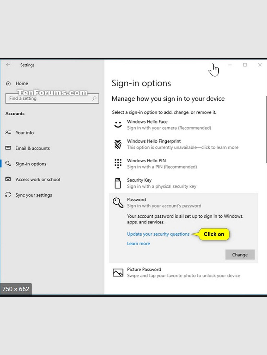The image size is (267, 355).
Task: Click the search magnifier icon
Action: pyautogui.click(x=94, y=98)
